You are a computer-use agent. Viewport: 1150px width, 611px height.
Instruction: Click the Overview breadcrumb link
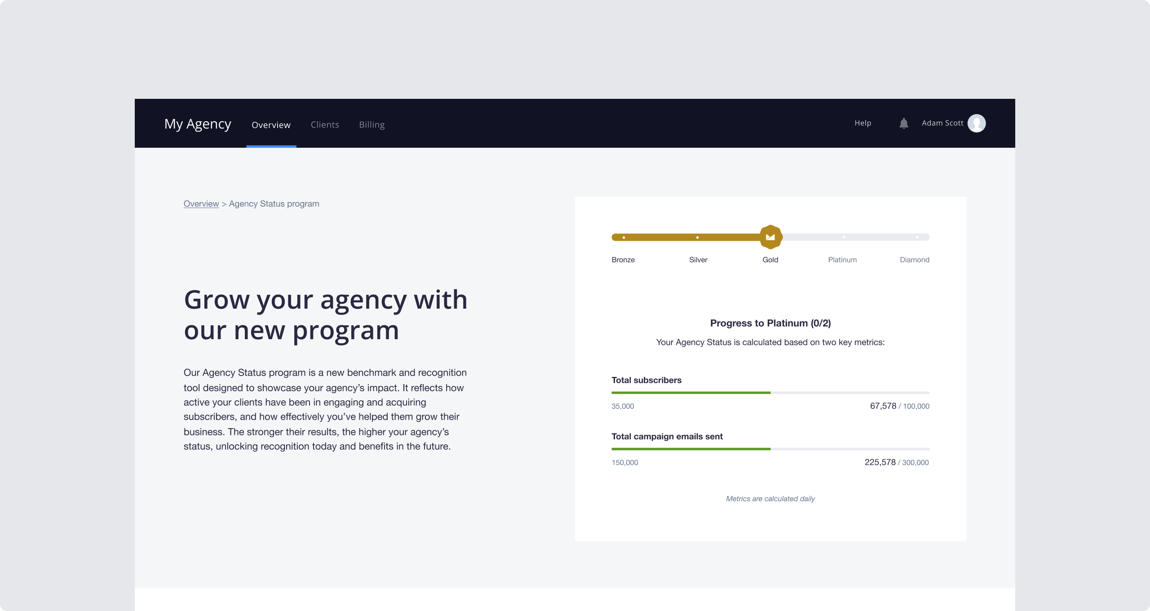click(201, 204)
